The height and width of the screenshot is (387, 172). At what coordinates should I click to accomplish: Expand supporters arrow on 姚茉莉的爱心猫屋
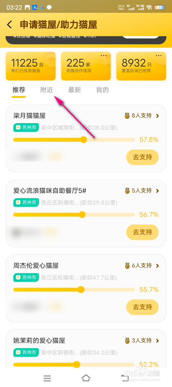158,340
